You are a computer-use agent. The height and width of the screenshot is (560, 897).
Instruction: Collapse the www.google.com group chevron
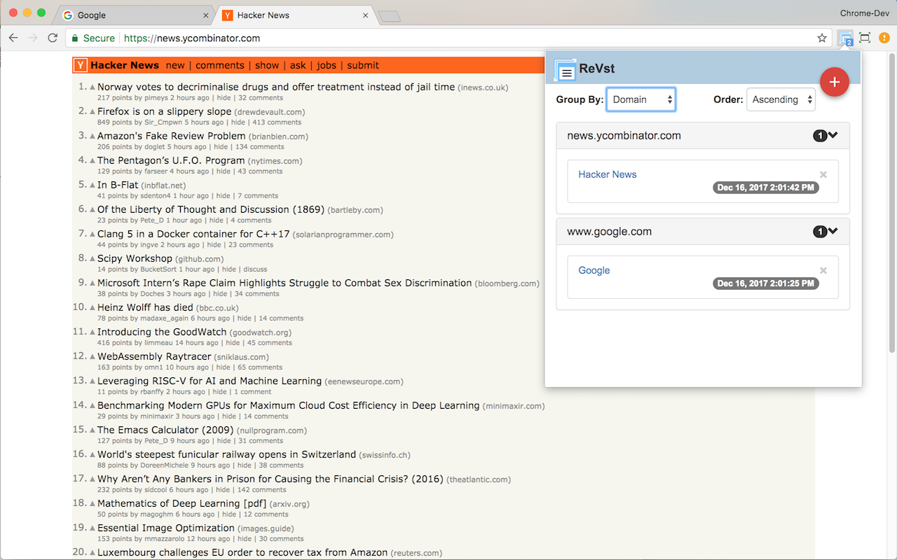pos(833,232)
